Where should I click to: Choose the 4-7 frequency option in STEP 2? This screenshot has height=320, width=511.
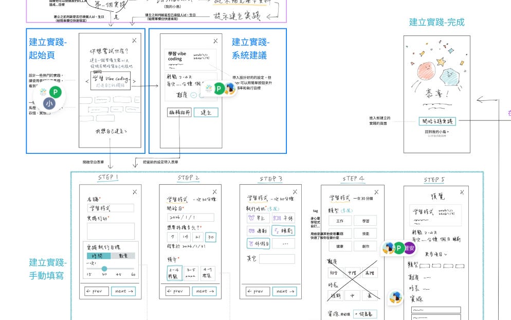point(208,273)
